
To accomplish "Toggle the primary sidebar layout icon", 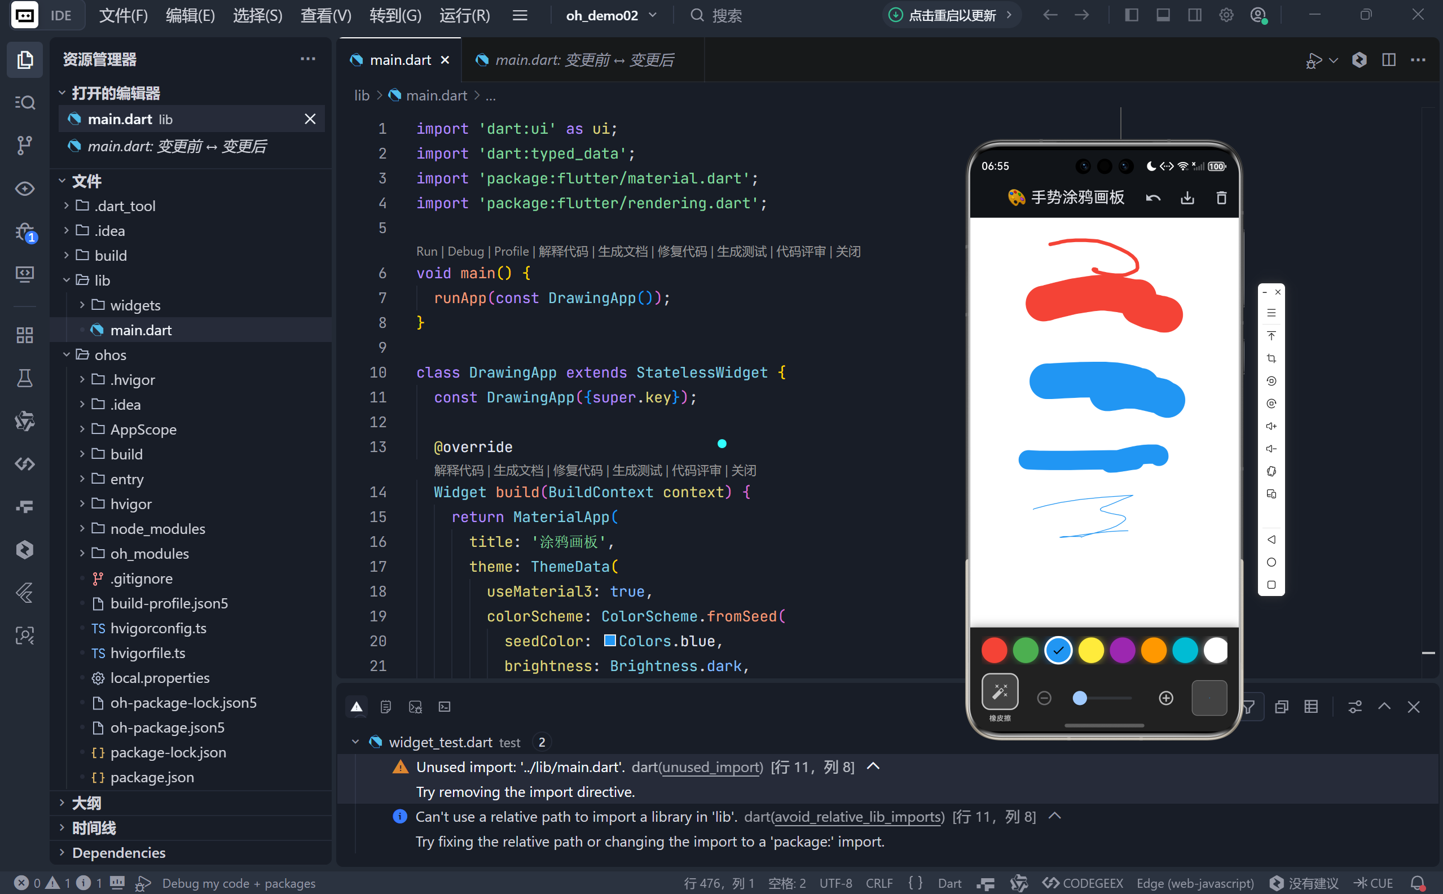I will click(1131, 15).
